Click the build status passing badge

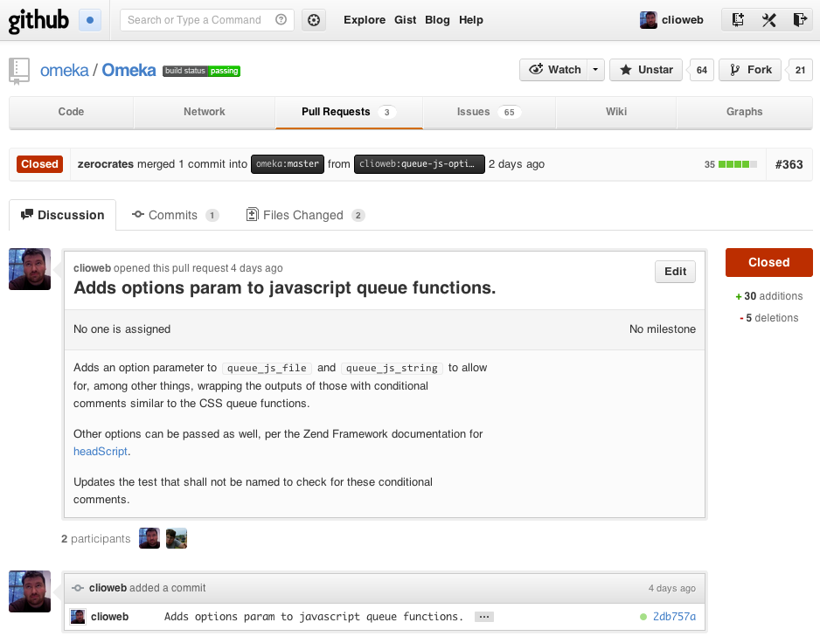pyautogui.click(x=201, y=71)
